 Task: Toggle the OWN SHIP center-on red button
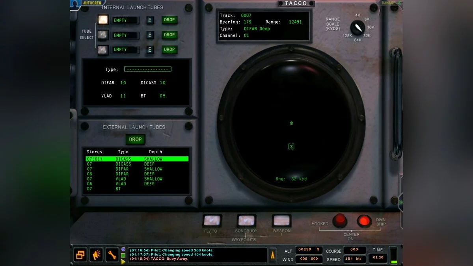[x=364, y=221]
